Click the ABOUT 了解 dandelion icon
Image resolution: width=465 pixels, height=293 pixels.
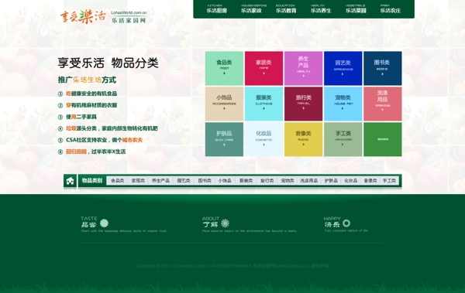tap(225, 223)
